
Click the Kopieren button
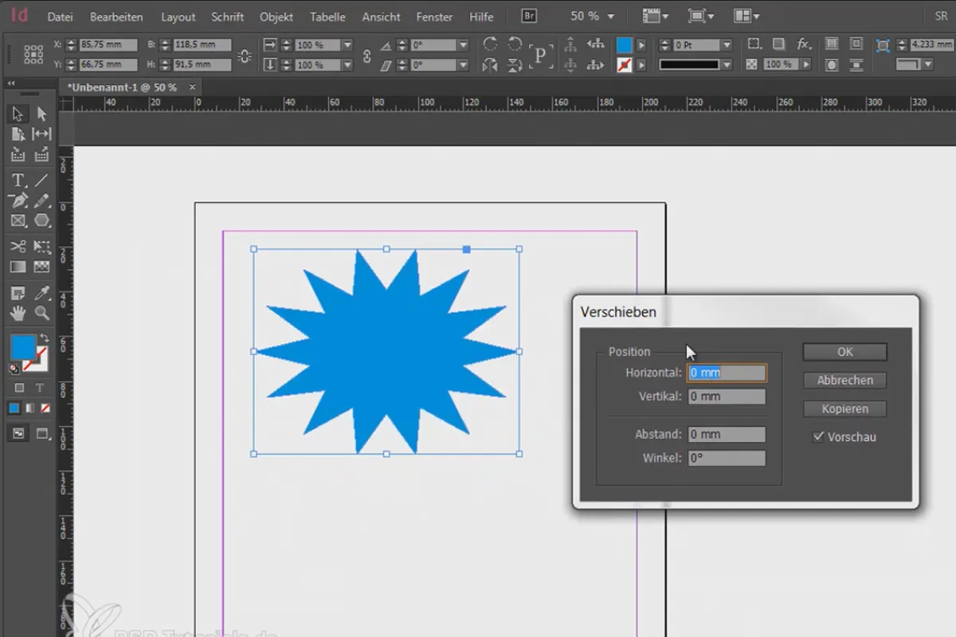pyautogui.click(x=845, y=409)
